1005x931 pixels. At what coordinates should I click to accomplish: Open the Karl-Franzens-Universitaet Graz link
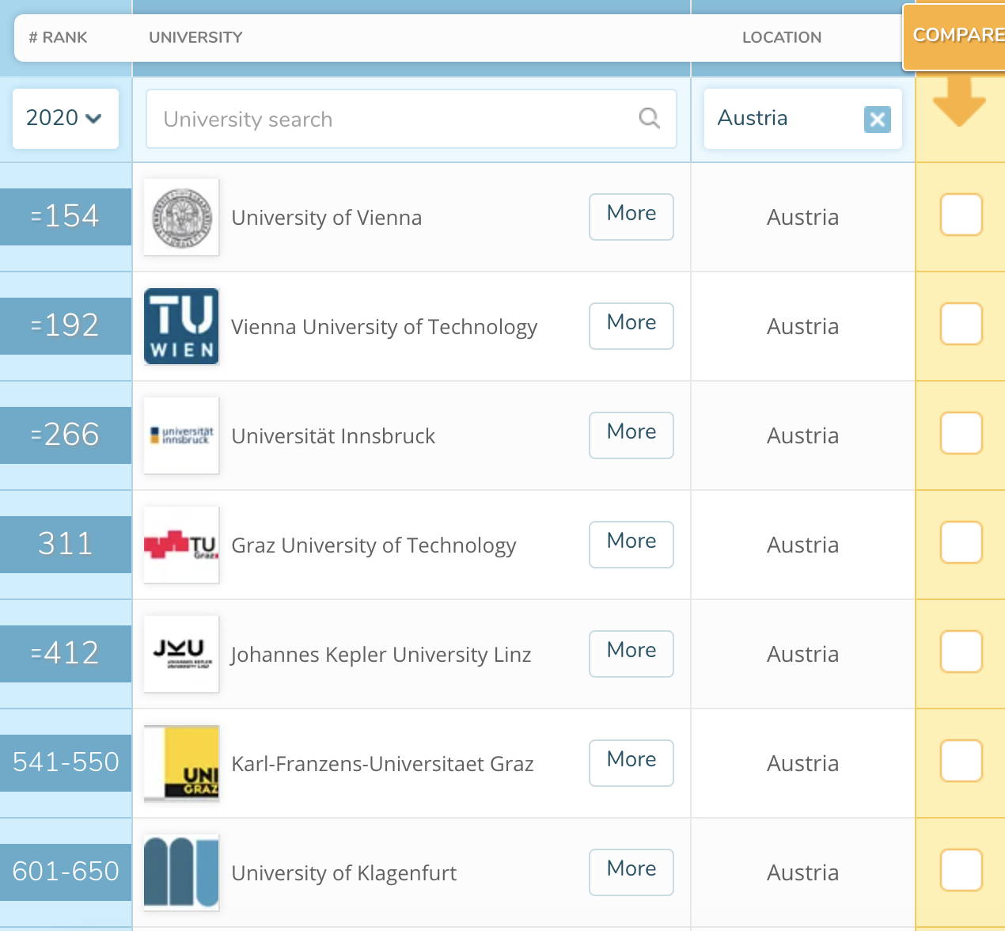click(382, 764)
